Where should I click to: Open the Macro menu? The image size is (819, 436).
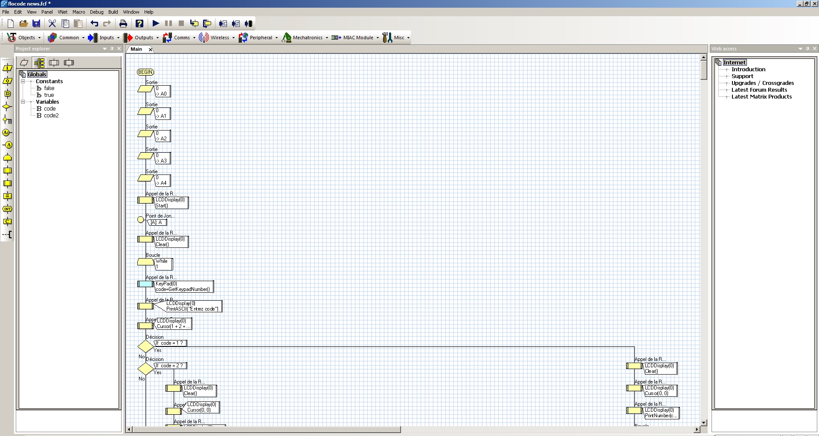pos(79,12)
